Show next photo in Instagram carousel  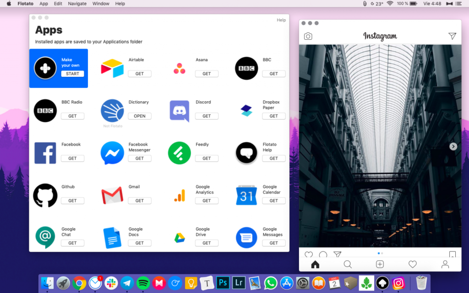pos(453,146)
